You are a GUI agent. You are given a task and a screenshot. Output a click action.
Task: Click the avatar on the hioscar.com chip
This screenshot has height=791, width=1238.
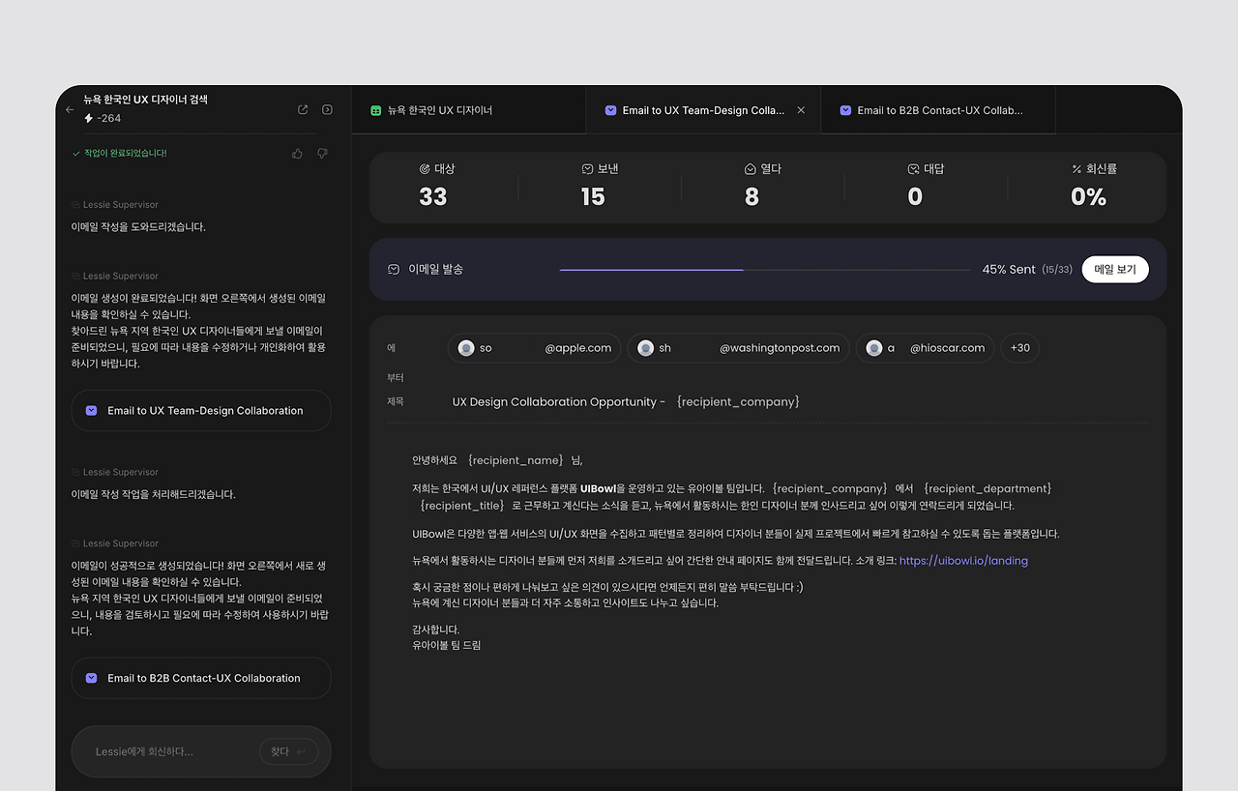tap(874, 348)
